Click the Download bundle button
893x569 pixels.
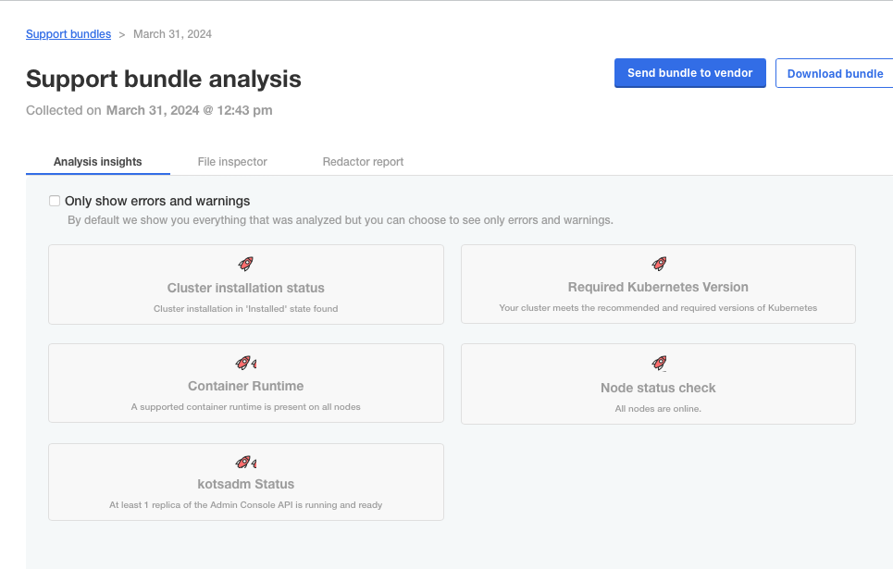click(x=835, y=74)
